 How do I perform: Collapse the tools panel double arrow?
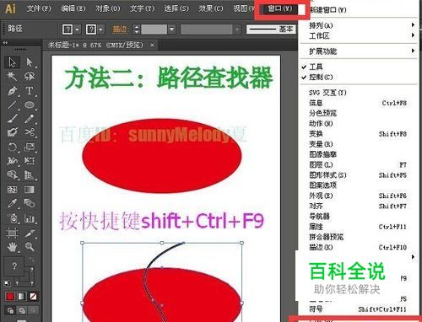click(5, 43)
